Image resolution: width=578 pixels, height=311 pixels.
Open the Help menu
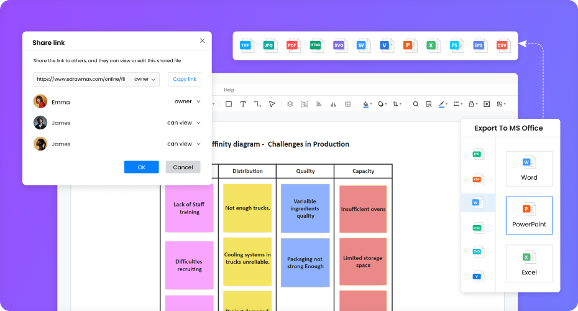click(x=229, y=90)
